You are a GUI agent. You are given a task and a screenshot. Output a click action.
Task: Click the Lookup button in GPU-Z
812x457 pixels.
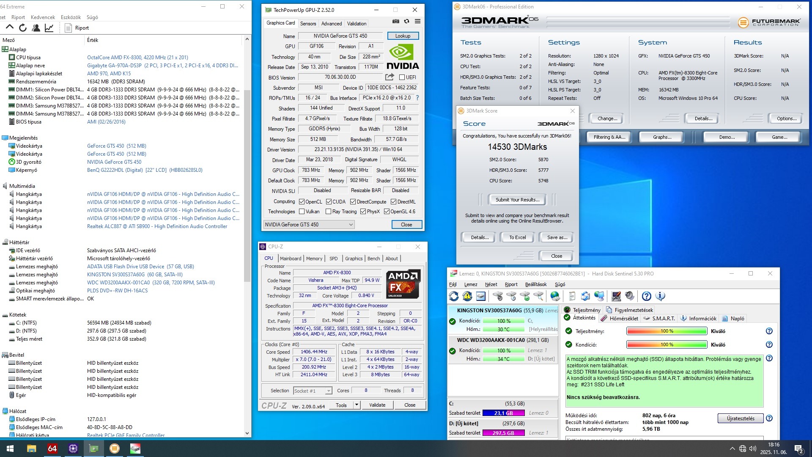point(403,36)
